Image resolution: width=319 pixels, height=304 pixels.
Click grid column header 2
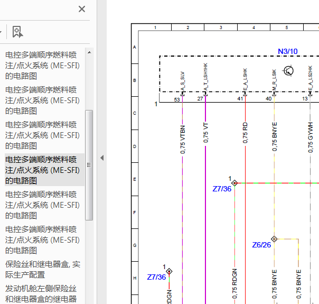[188, 27]
